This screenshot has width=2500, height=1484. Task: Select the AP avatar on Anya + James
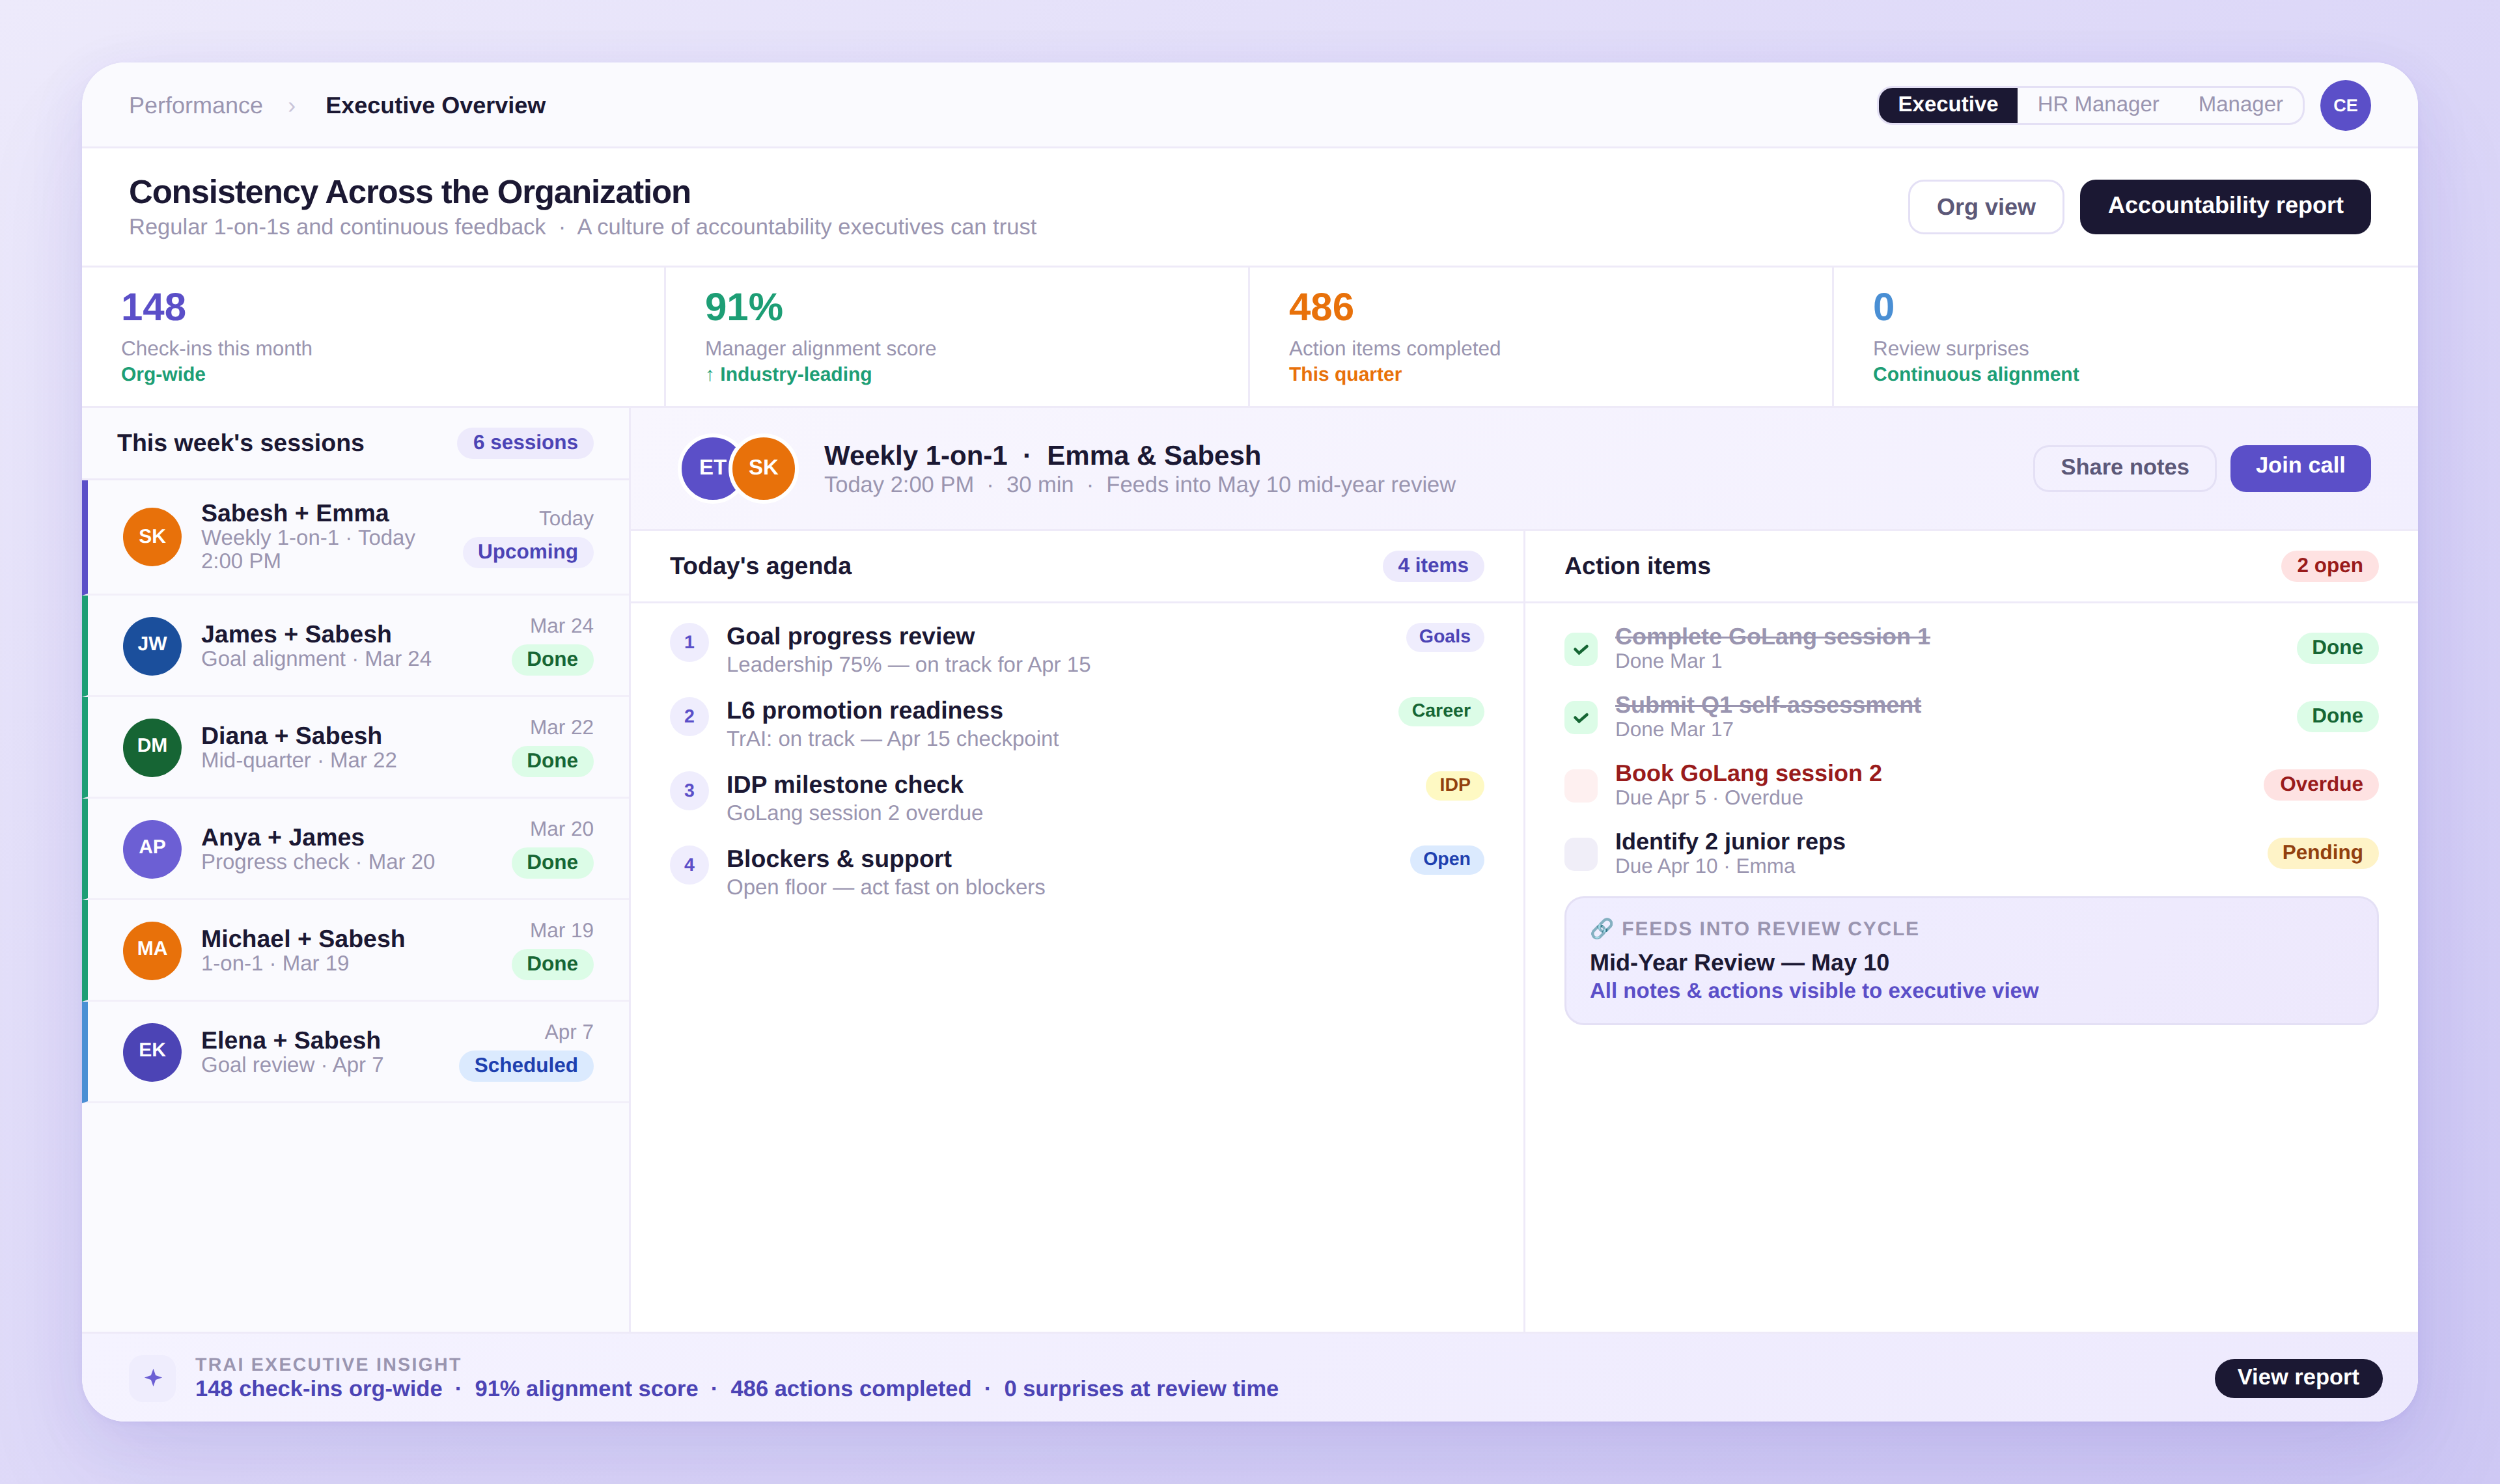[152, 848]
